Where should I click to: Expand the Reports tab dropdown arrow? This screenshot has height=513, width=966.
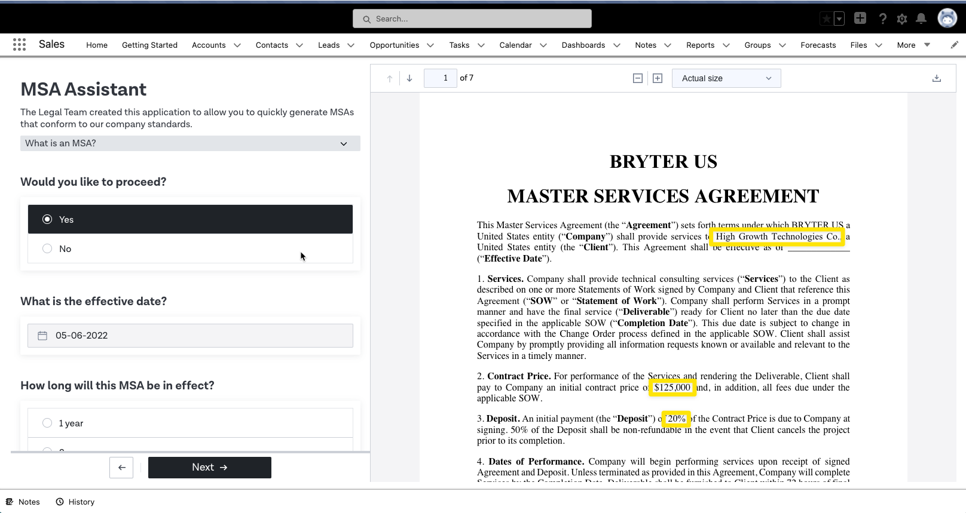726,45
